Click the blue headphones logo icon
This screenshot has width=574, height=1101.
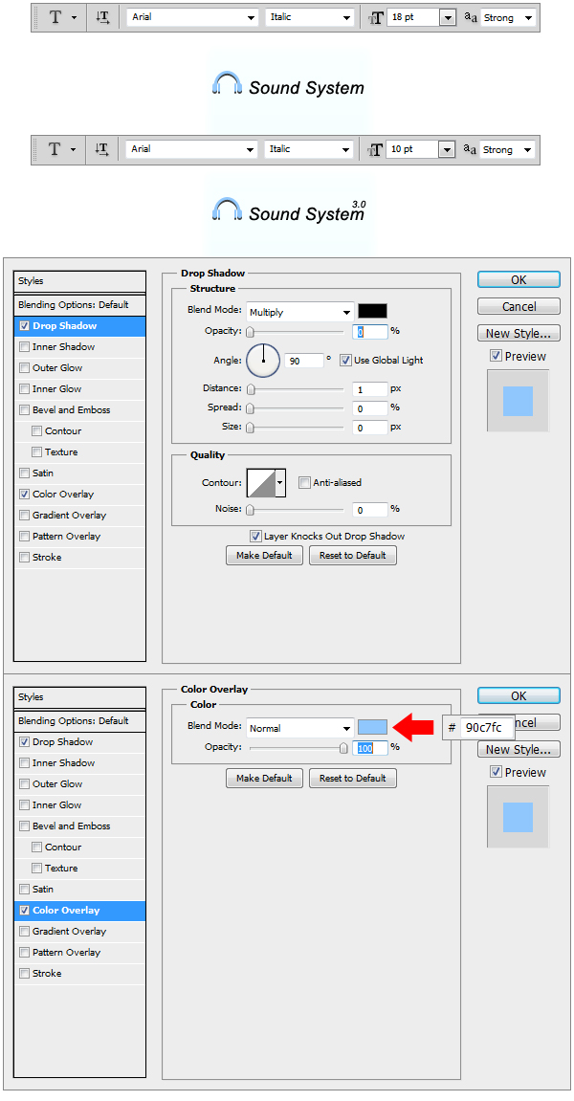(227, 84)
